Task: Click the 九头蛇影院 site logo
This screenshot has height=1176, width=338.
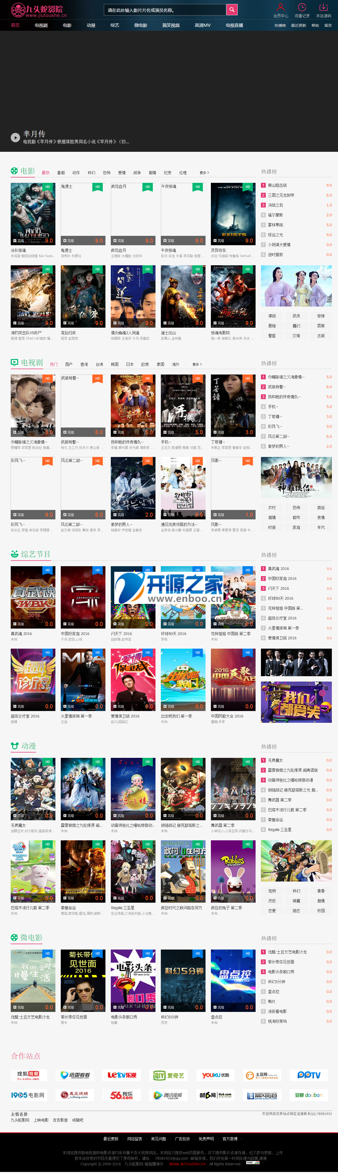Action: [x=38, y=10]
